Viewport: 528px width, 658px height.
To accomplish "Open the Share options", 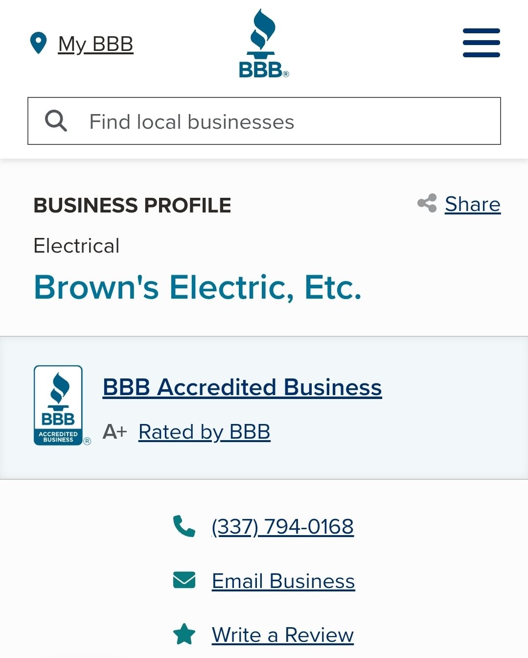I will [x=472, y=204].
